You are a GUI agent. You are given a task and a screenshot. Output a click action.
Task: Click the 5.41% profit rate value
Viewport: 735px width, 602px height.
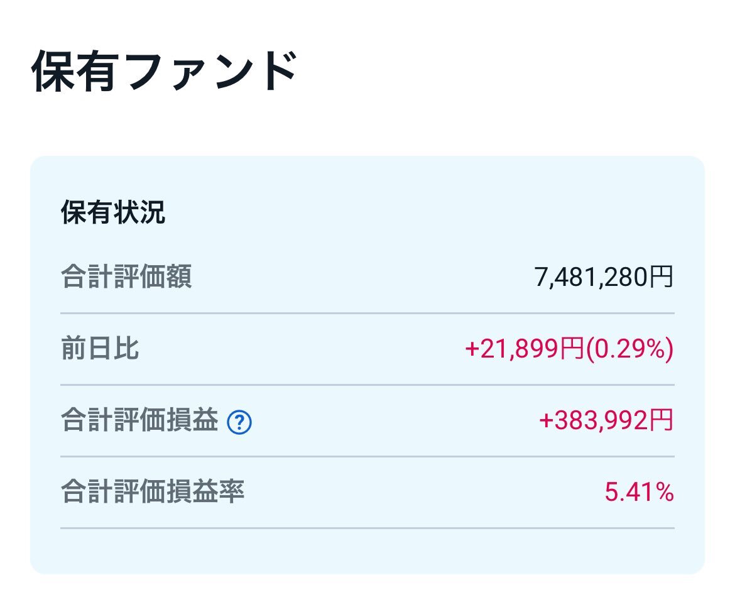coord(639,492)
